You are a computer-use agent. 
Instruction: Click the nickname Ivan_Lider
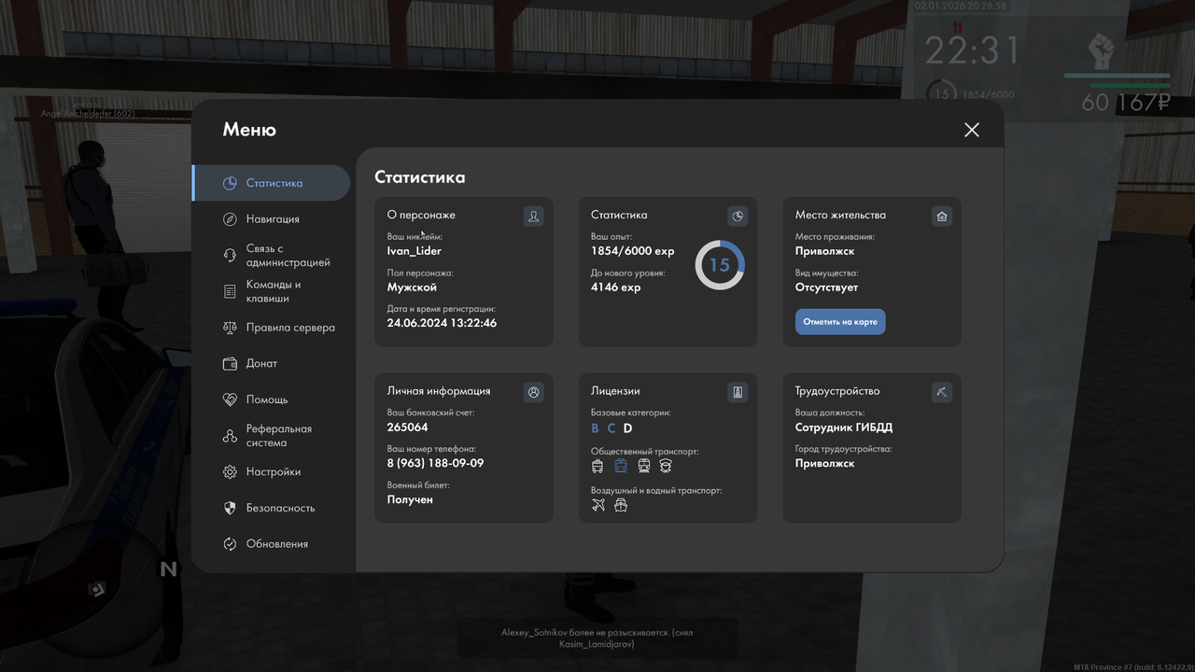pyautogui.click(x=415, y=251)
